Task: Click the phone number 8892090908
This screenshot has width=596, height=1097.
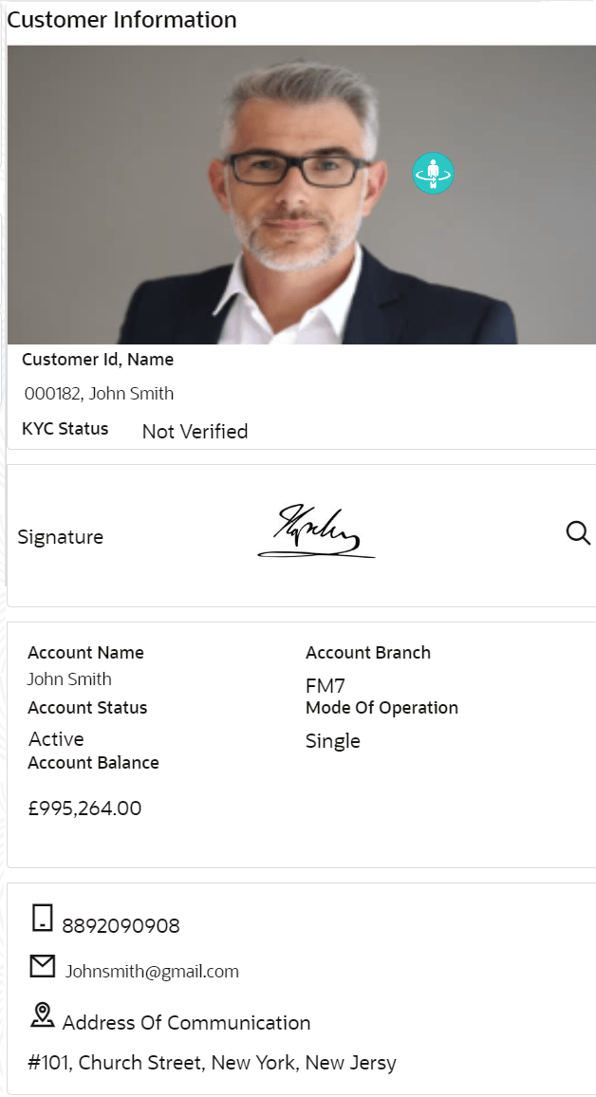Action: click(121, 926)
